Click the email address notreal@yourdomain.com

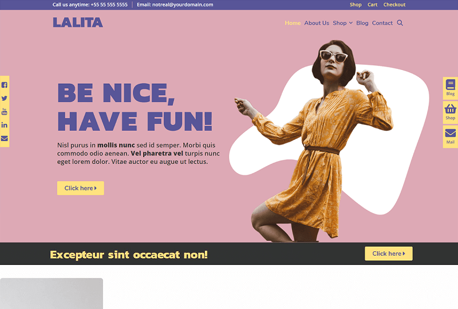click(x=183, y=5)
